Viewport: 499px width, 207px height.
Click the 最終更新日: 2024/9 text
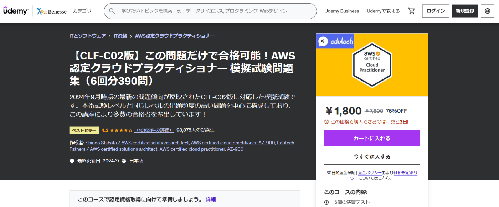click(98, 161)
